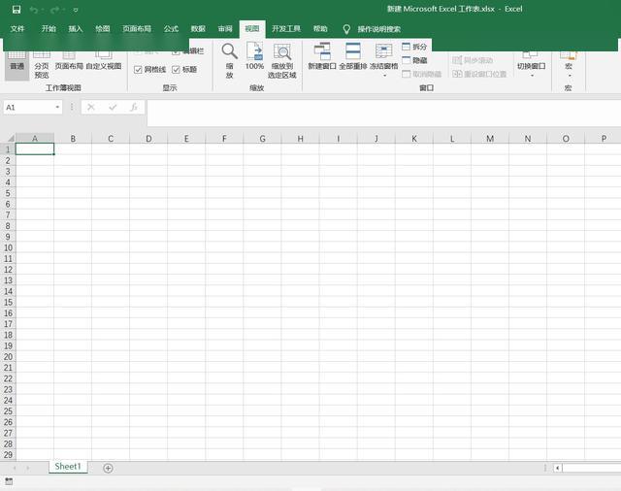Switch to the 审阅 Review tab
Screen dimensions: 621x491
pyautogui.click(x=225, y=29)
